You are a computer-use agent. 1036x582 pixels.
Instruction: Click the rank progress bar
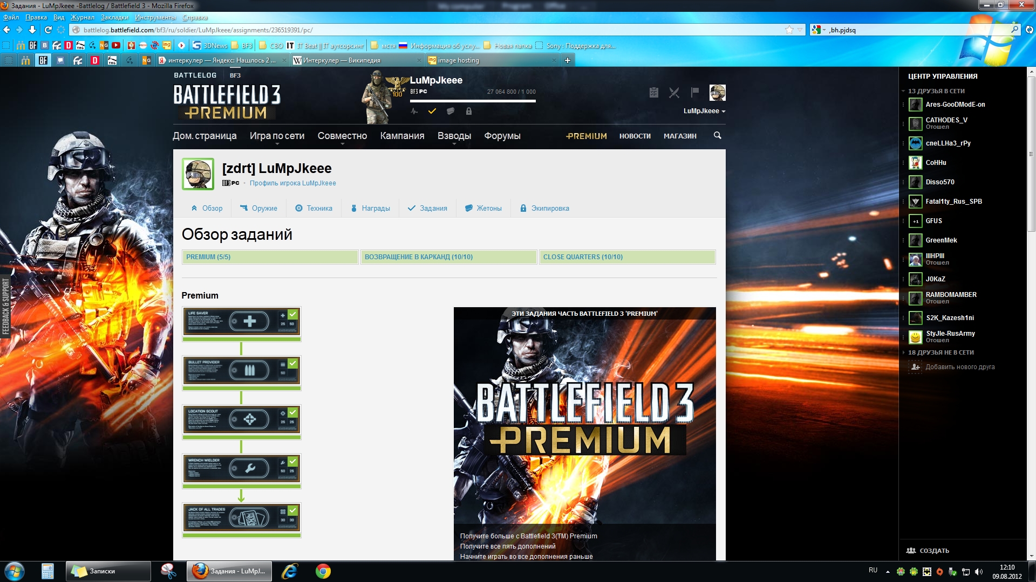(x=473, y=101)
